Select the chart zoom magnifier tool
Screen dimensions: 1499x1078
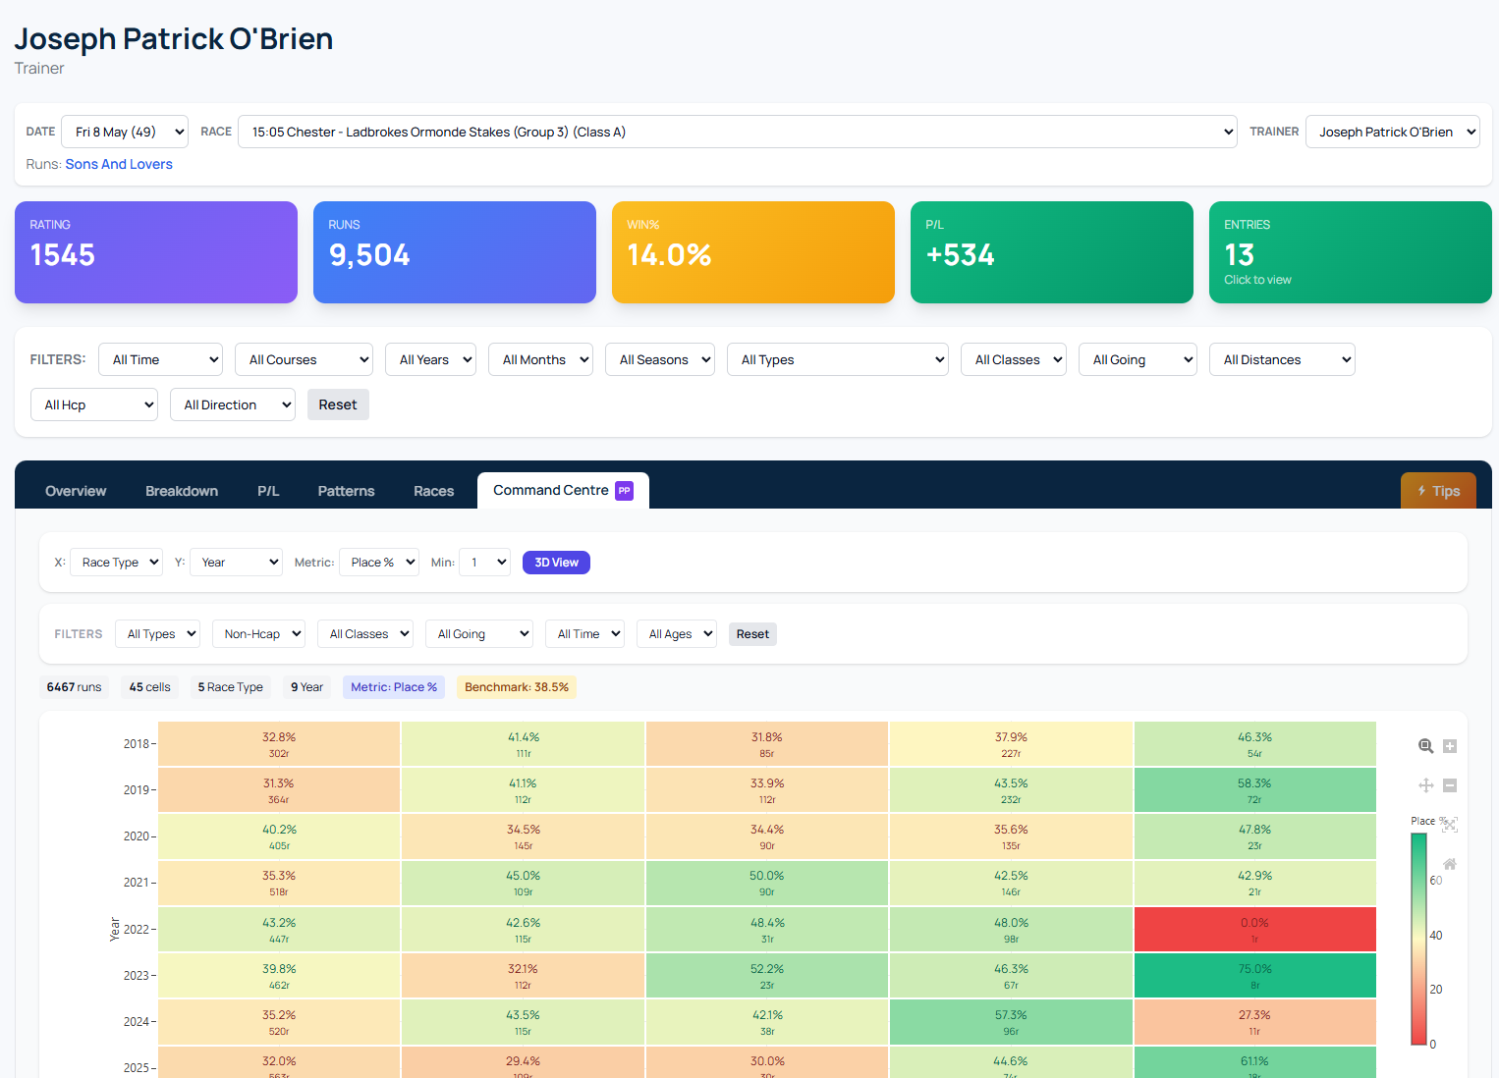pos(1425,746)
